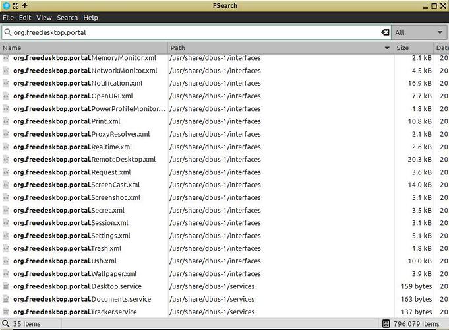Viewport: 449px width, 330px height.
Task: Clear the search field with backspace icon
Action: click(385, 32)
